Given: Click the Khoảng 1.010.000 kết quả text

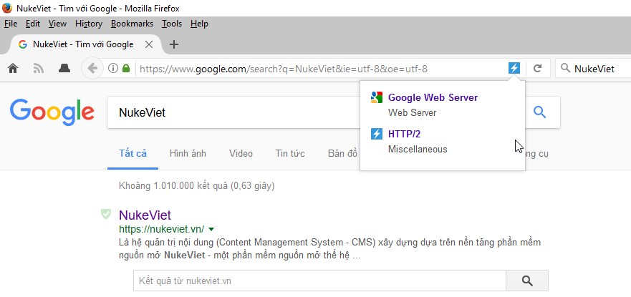Looking at the screenshot, I should click(197, 185).
